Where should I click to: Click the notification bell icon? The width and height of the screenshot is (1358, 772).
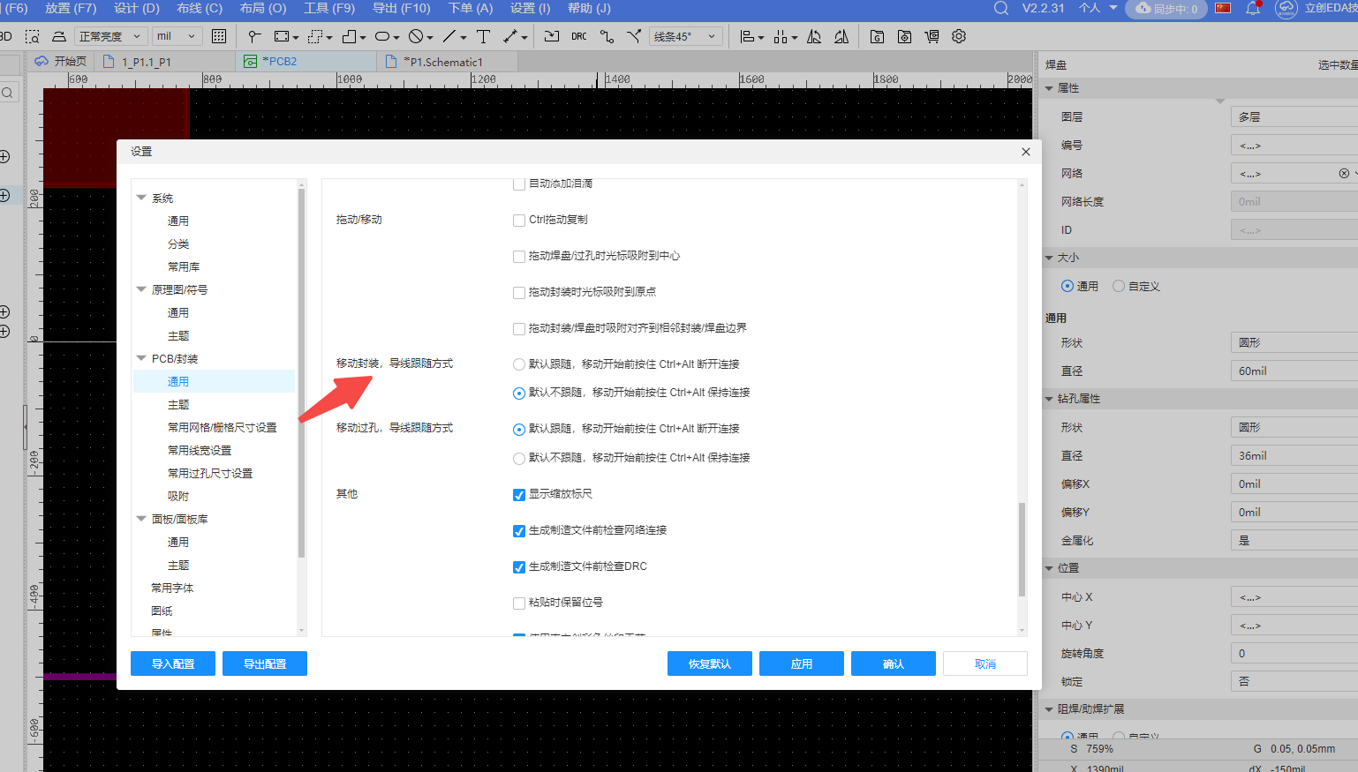click(x=1252, y=8)
